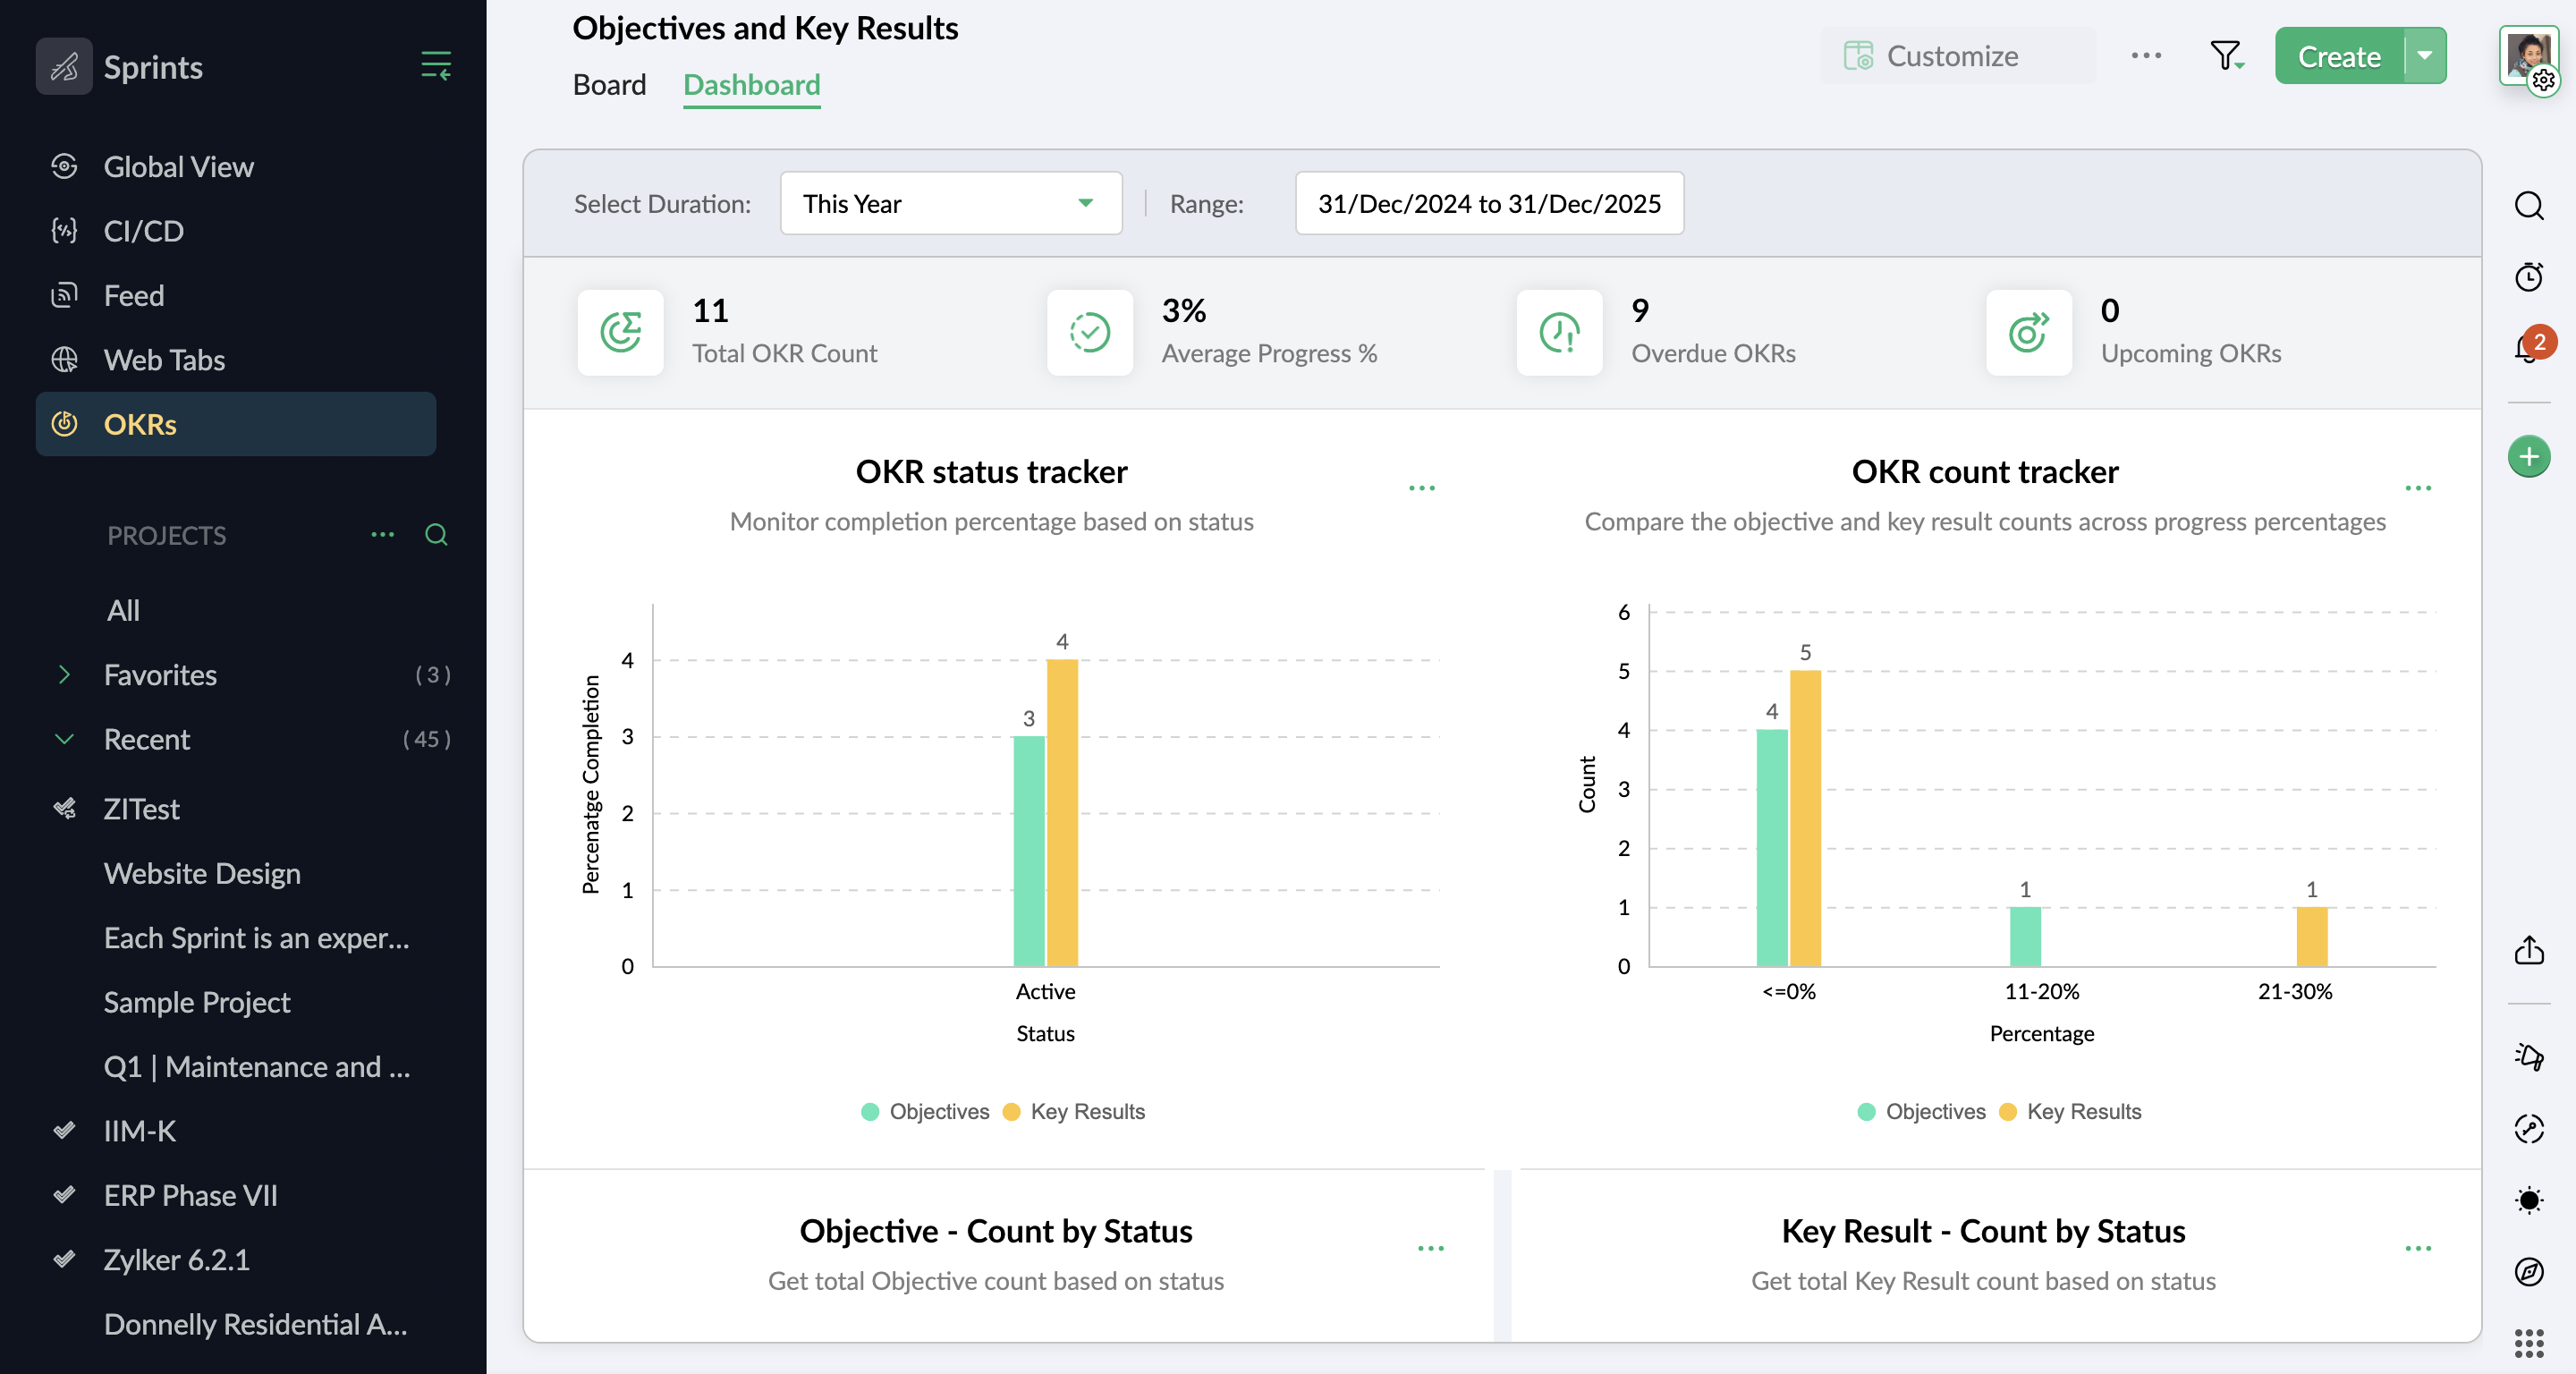Click the share/export icon in right rail
The width and height of the screenshot is (2576, 1374).
pyautogui.click(x=2529, y=949)
